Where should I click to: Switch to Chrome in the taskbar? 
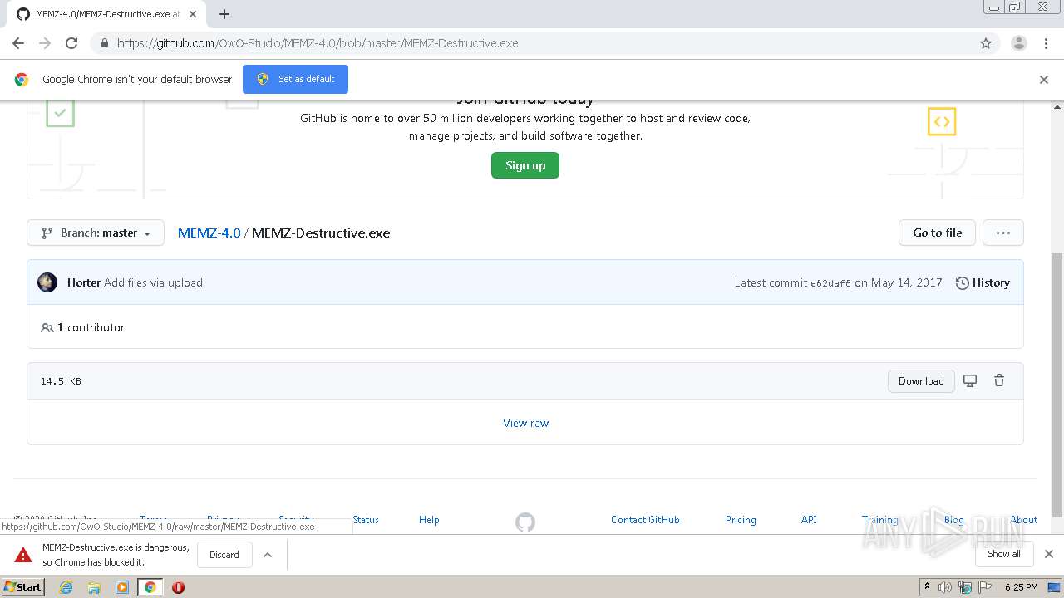(x=150, y=587)
